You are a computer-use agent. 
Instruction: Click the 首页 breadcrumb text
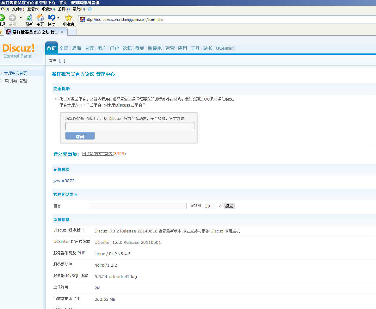click(x=52, y=61)
